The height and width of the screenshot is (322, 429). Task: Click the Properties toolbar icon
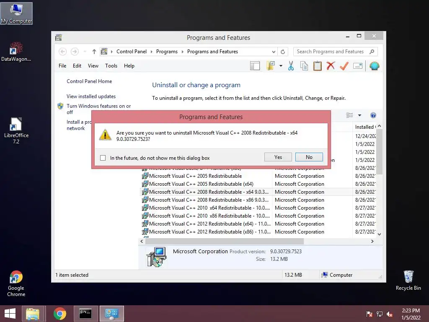358,66
